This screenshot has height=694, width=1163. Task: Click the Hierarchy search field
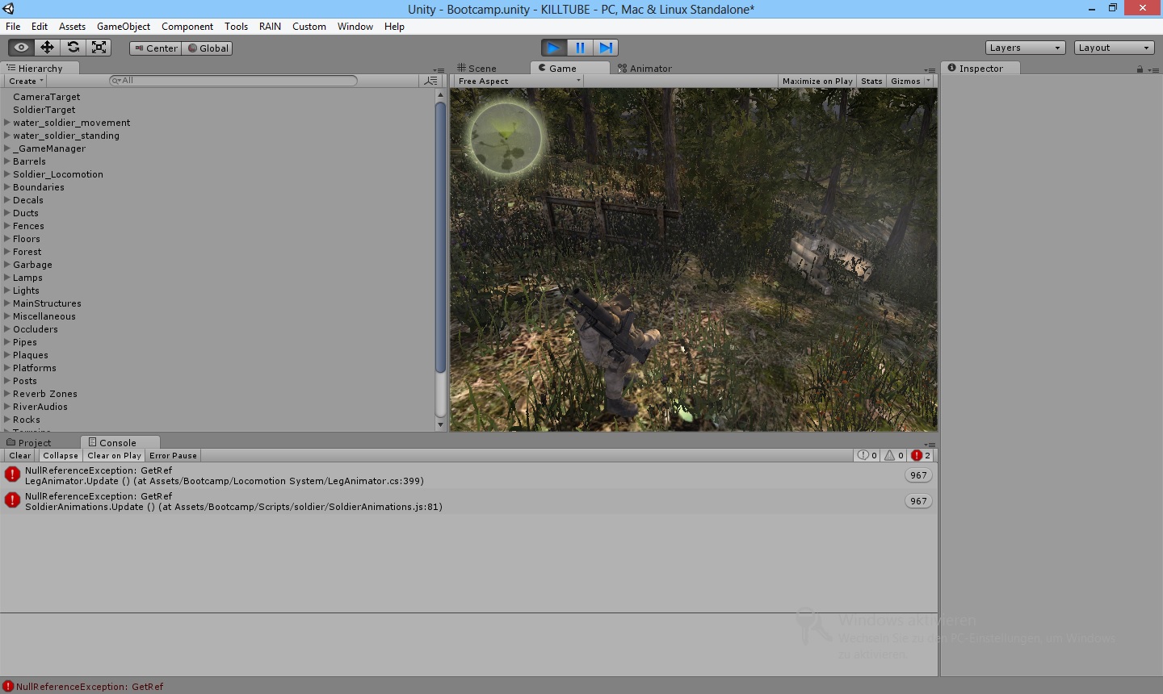[234, 81]
